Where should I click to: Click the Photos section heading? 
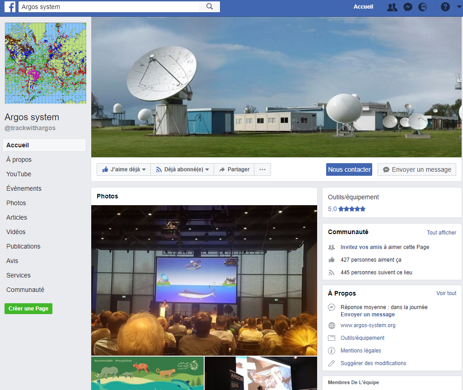[107, 196]
